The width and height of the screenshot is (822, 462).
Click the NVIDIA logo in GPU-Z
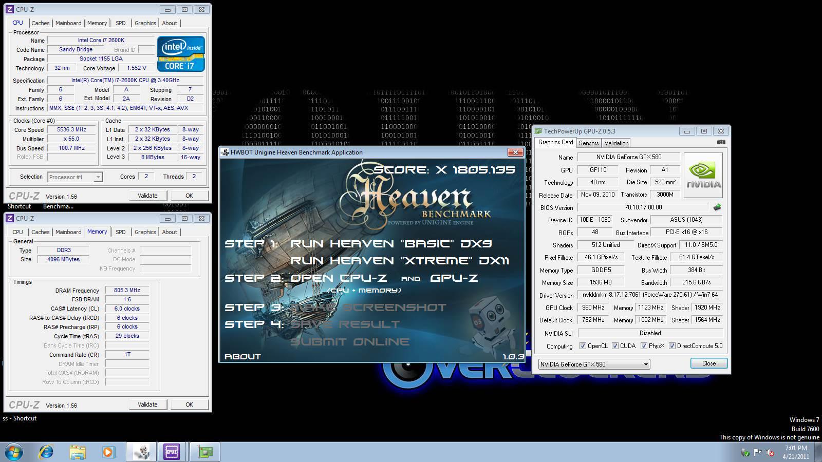click(703, 175)
